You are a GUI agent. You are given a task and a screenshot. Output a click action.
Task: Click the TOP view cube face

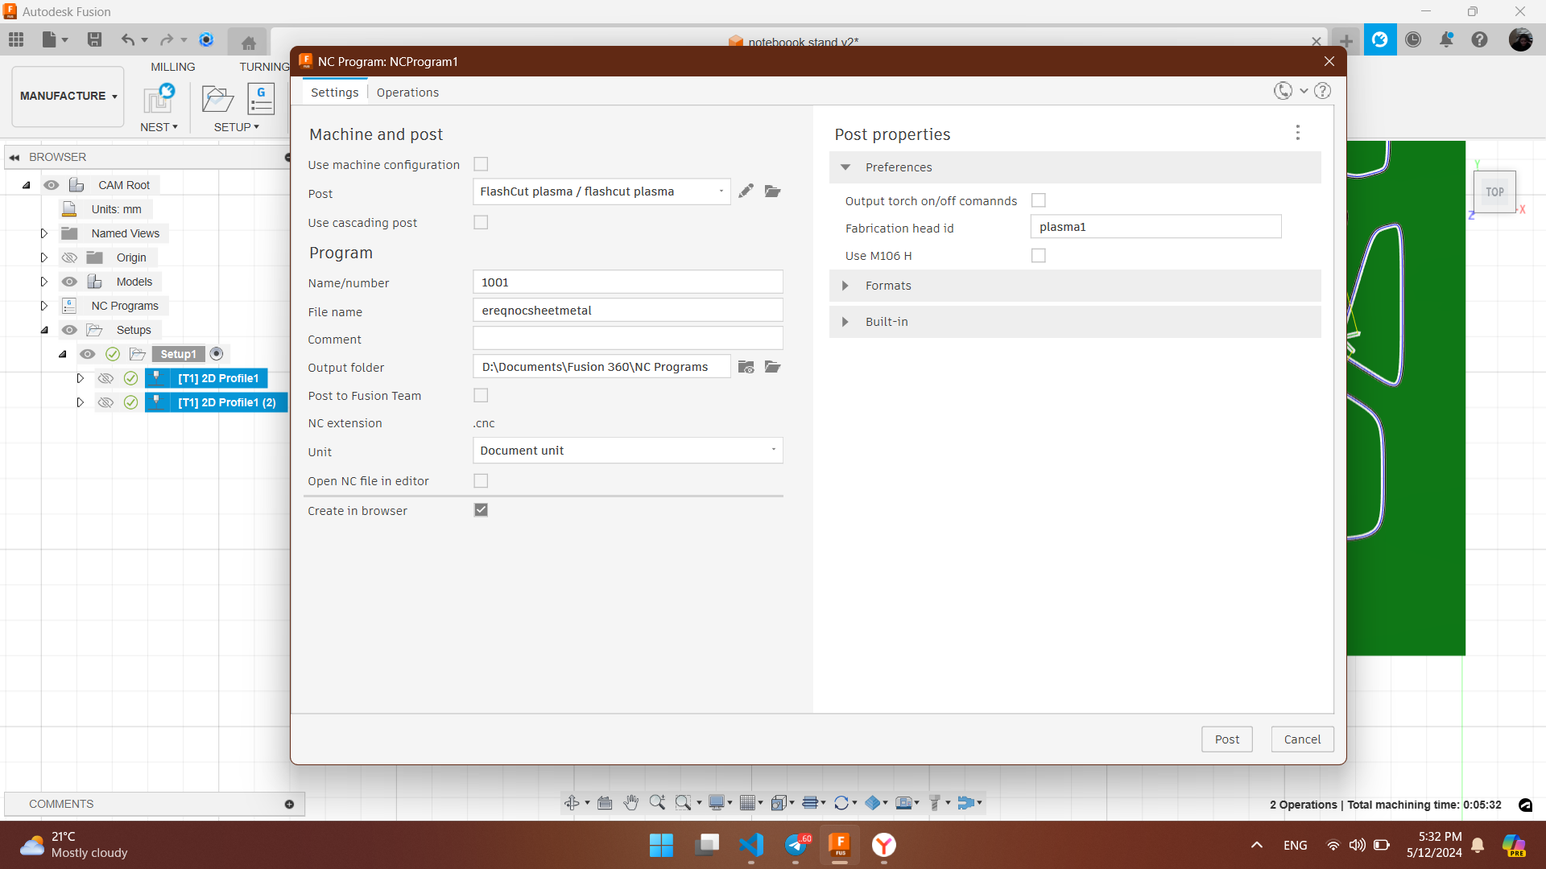[1494, 192]
